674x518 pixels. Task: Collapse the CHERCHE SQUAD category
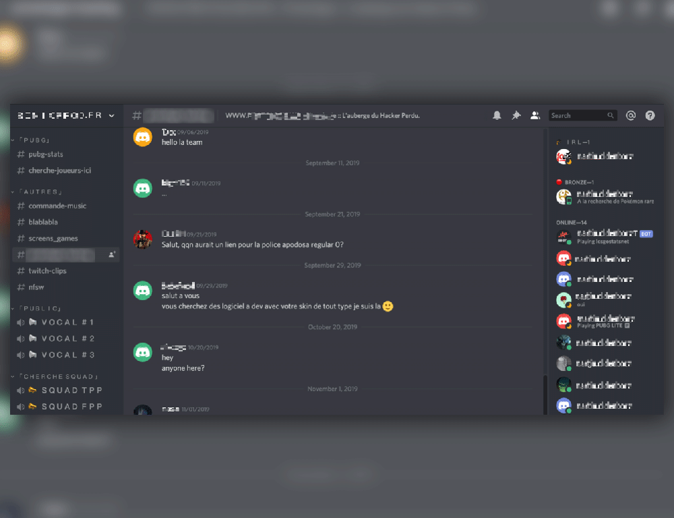click(x=55, y=376)
